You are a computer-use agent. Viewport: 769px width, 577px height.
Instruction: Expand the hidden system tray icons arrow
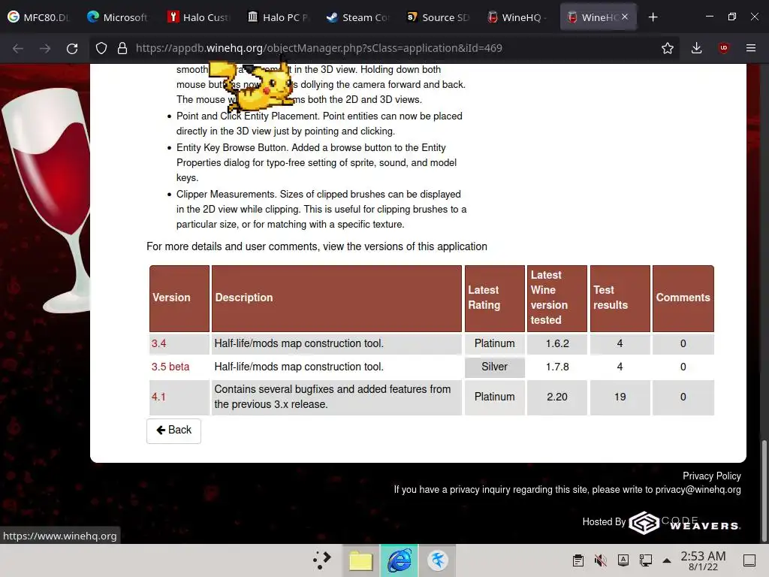[x=667, y=560]
